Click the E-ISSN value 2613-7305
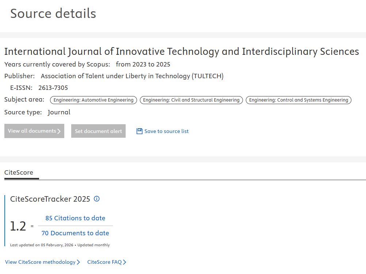Image resolution: width=366 pixels, height=274 pixels. click(x=53, y=88)
